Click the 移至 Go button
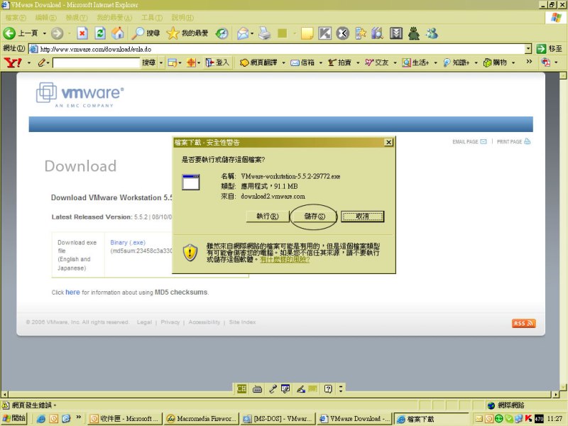The height and width of the screenshot is (426, 568). click(x=550, y=48)
